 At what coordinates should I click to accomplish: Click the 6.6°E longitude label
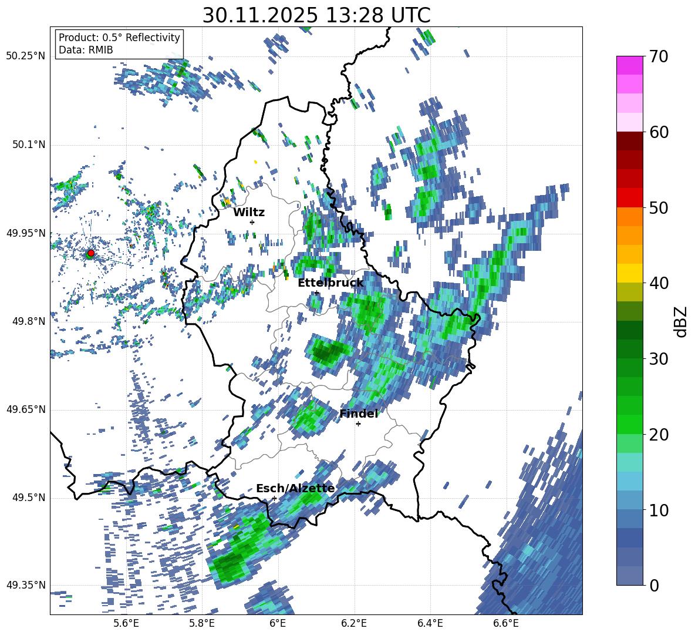tap(506, 623)
